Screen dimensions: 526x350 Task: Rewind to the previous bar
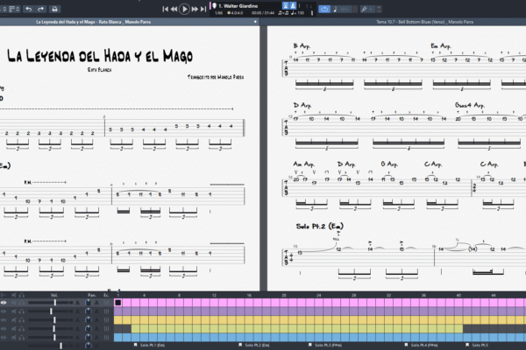[174, 10]
